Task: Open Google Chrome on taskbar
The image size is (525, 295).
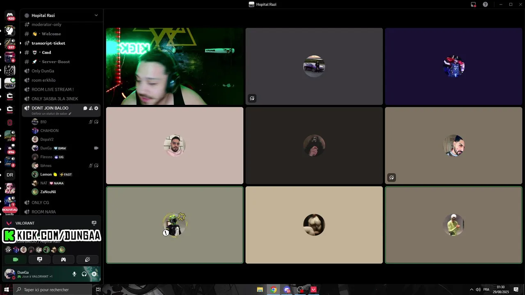Action: click(274, 290)
